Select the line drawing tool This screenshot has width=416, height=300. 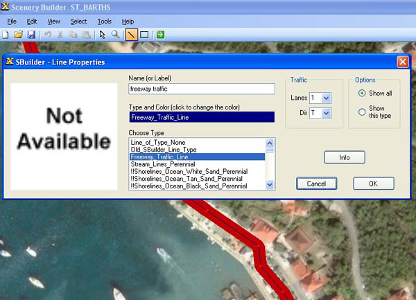click(x=132, y=35)
